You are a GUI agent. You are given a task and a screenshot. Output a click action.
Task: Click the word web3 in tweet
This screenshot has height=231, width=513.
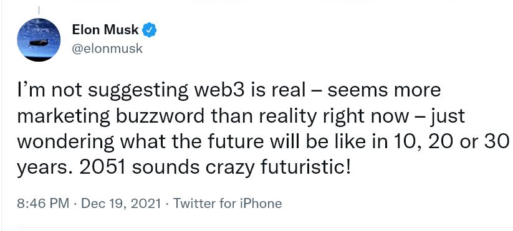coord(220,90)
